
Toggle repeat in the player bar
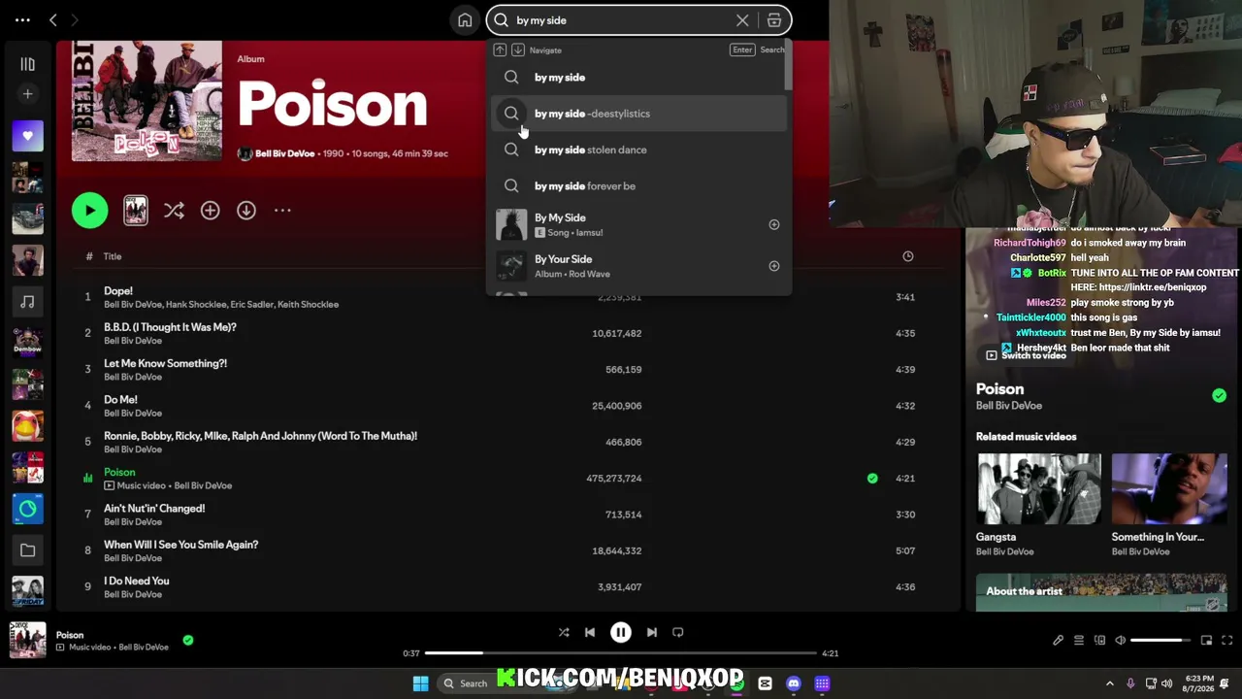point(678,633)
